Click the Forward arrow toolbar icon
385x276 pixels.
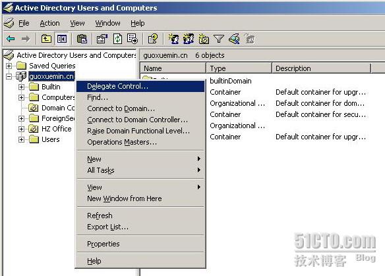coord(26,39)
